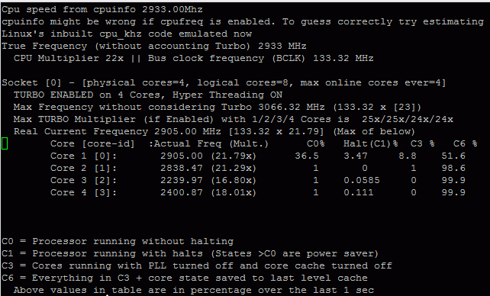This screenshot has height=296, width=490.
Task: Click Core 1 frequency value 2905.00
Action: (x=182, y=156)
